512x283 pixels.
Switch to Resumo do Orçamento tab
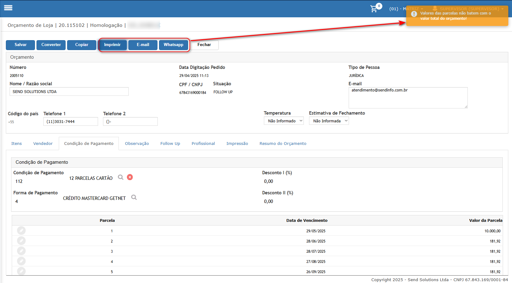tap(283, 143)
